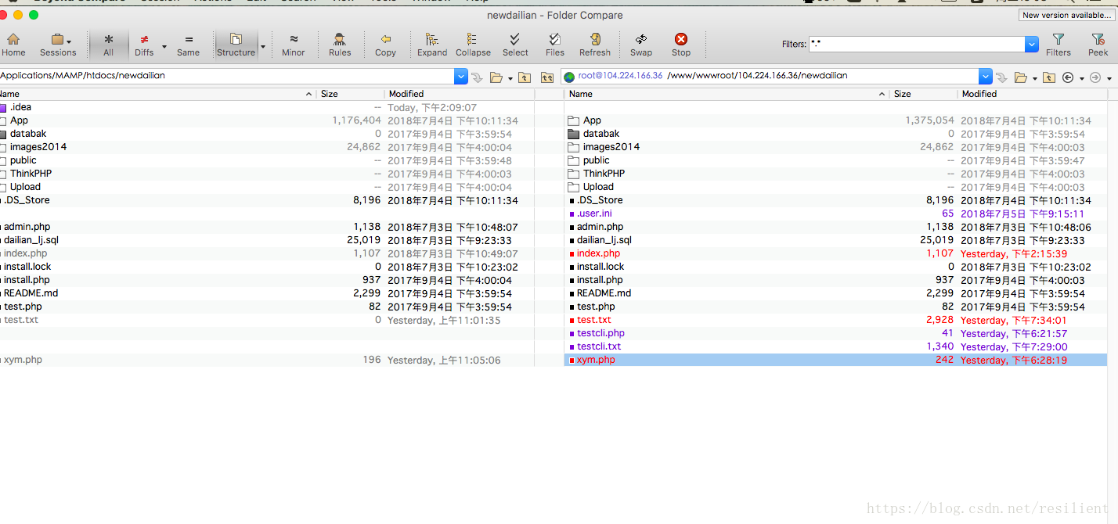Sort the right pane by the Modified column

coord(1033,94)
